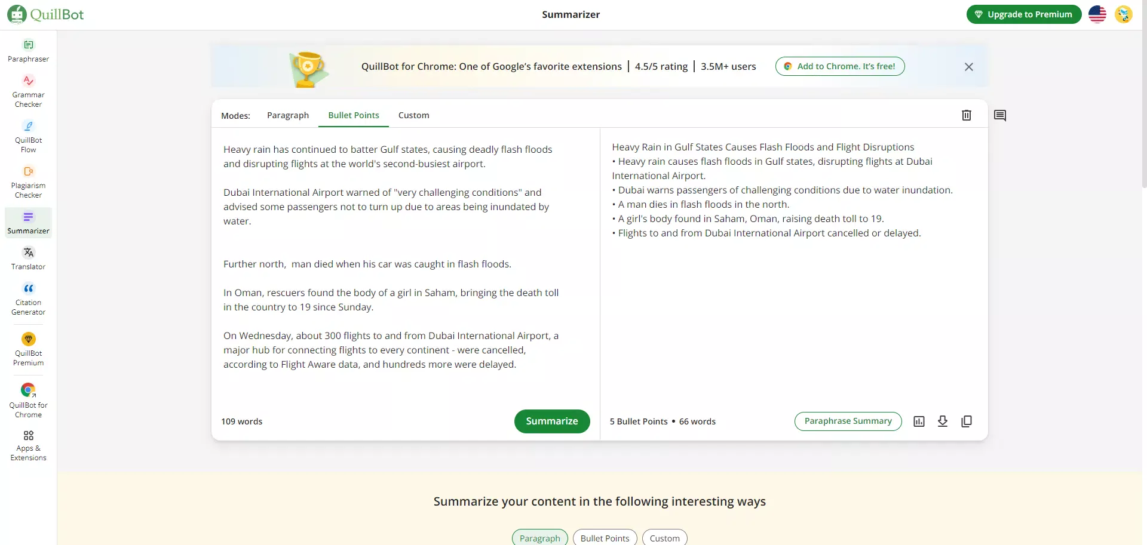Click the 'Summarizer' page title
Image resolution: width=1147 pixels, height=545 pixels.
click(571, 14)
